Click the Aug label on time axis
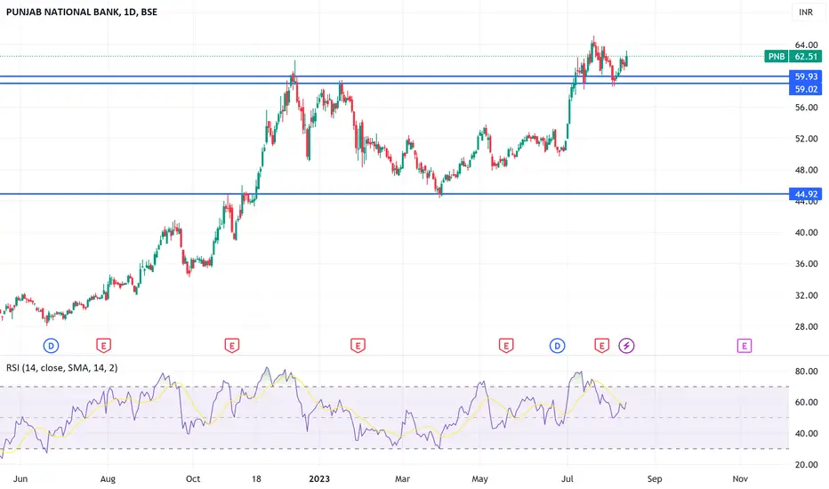 (x=108, y=478)
